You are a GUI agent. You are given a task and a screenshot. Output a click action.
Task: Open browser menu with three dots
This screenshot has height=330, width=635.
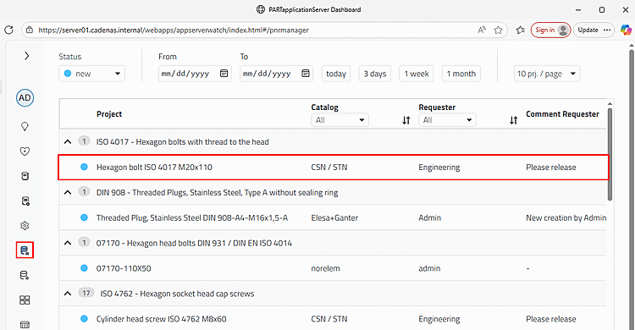607,30
